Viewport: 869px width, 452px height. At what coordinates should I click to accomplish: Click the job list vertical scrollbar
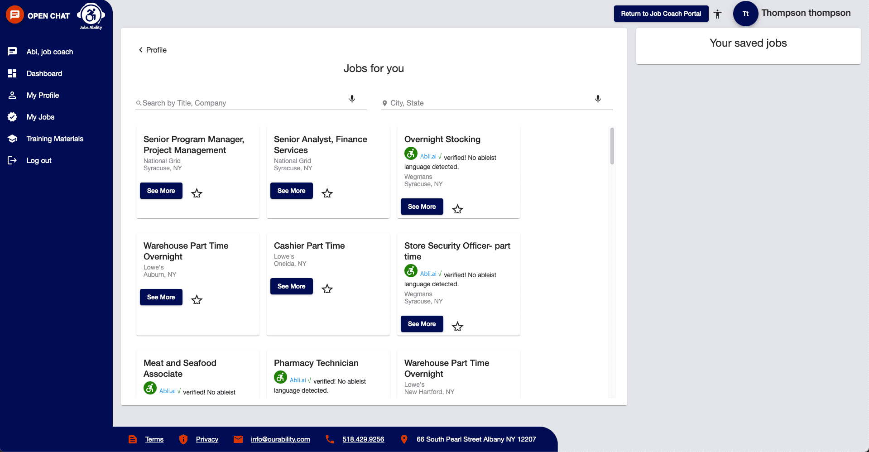pos(612,146)
